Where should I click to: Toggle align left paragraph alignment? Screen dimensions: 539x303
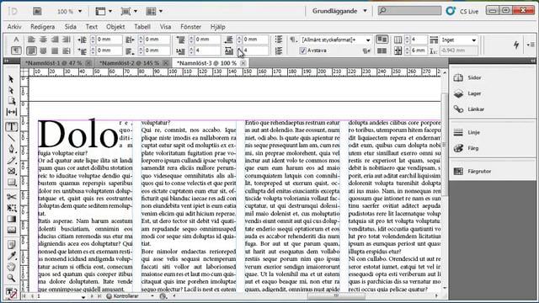click(x=31, y=40)
